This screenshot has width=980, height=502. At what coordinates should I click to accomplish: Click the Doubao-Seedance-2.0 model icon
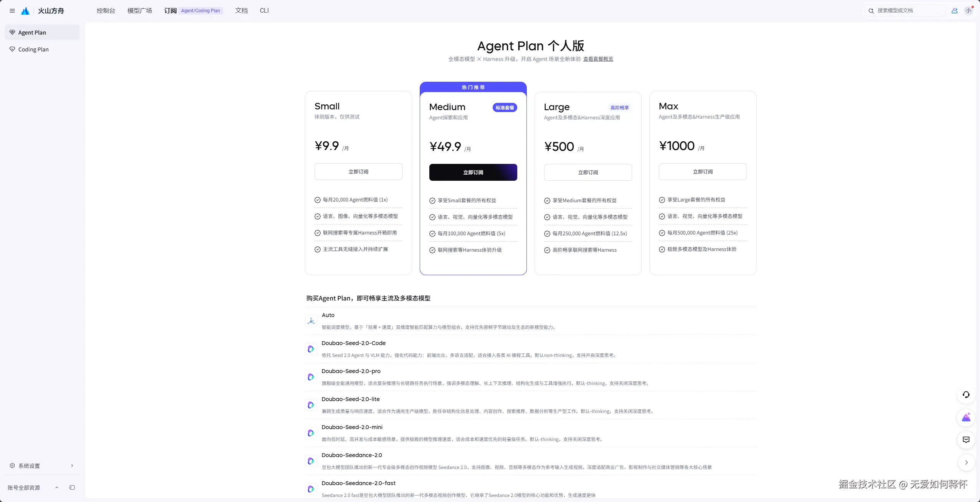pyautogui.click(x=311, y=461)
